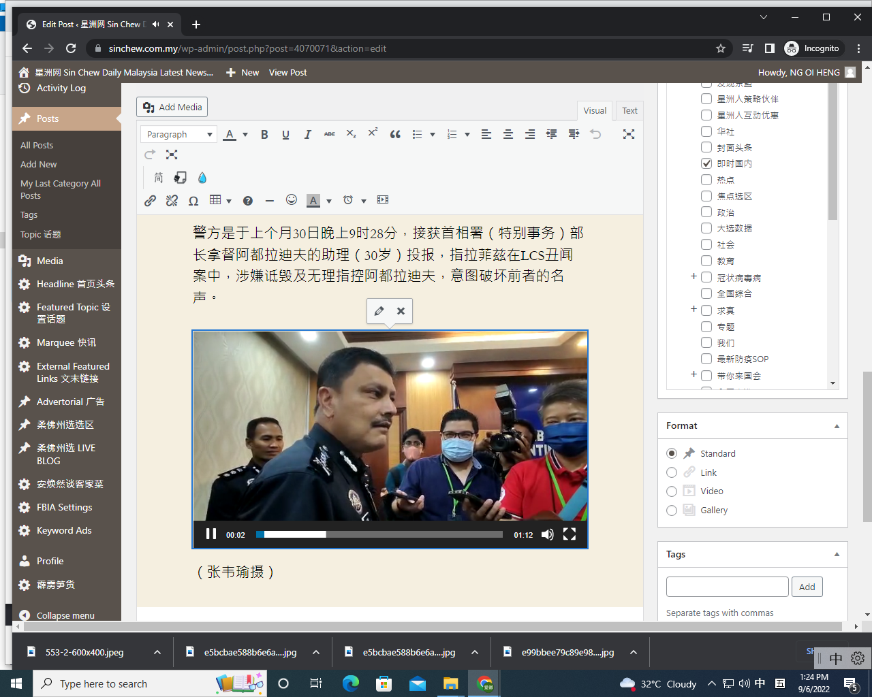The height and width of the screenshot is (697, 872).
Task: Apply italic formatting
Action: (x=307, y=135)
